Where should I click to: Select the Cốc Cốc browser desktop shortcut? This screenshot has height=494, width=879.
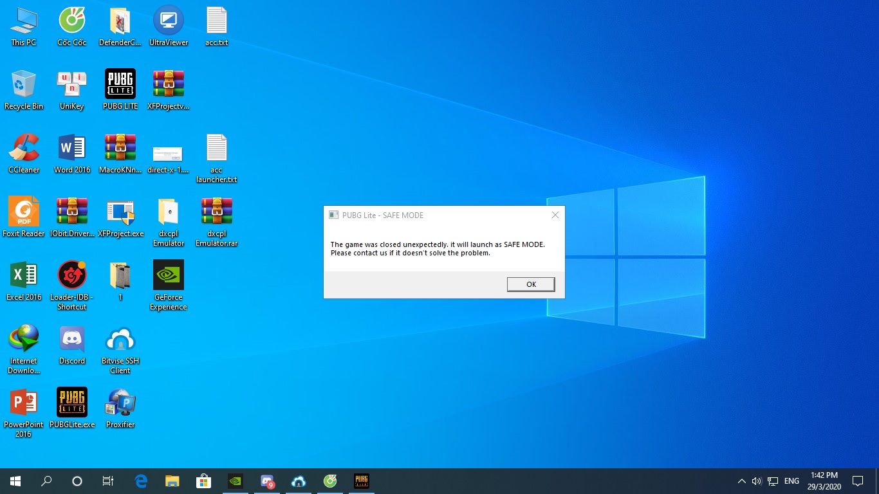point(72,27)
